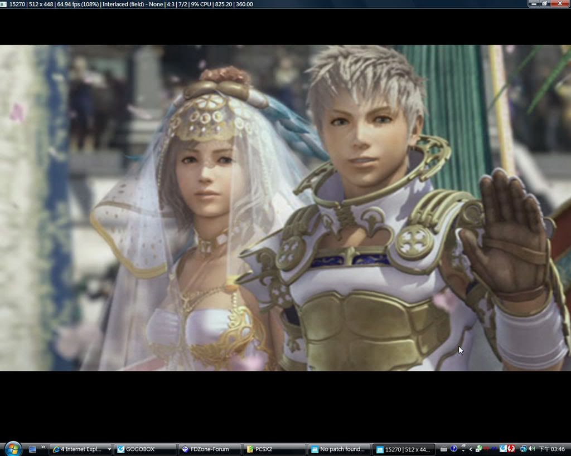The image size is (571, 456).
Task: Expand the quick launch overflow chevron
Action: point(43,447)
